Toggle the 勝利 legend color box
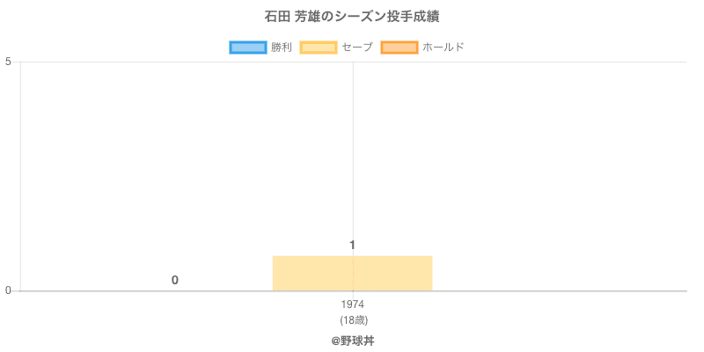This screenshot has height=352, width=704. 247,48
